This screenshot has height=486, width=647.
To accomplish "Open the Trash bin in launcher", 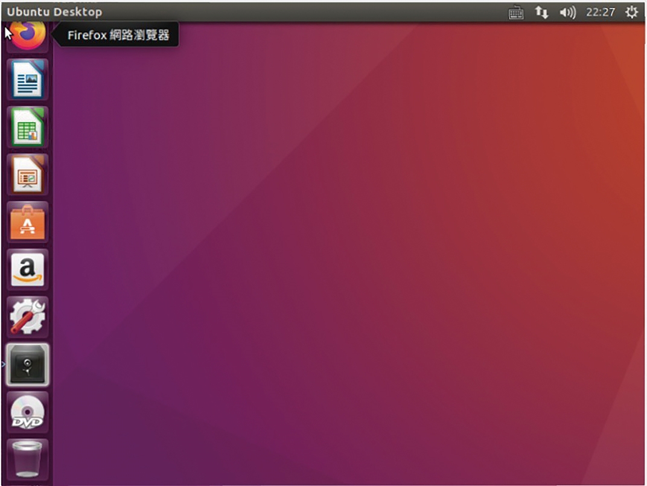I will pos(27,459).
